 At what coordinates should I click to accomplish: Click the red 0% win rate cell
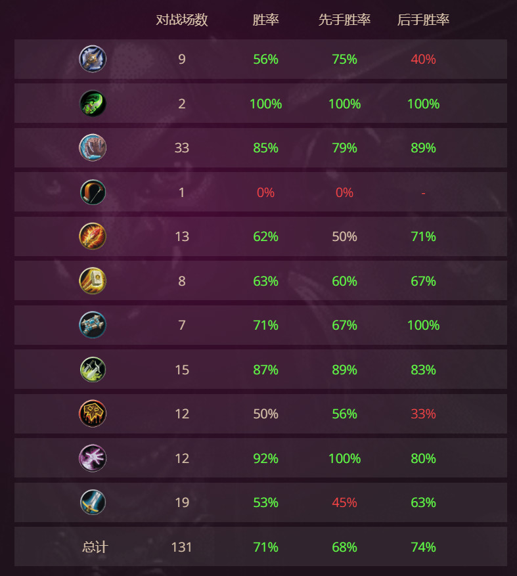coord(265,192)
